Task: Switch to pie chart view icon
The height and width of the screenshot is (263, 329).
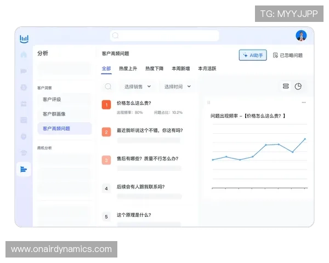Action: click(x=298, y=86)
